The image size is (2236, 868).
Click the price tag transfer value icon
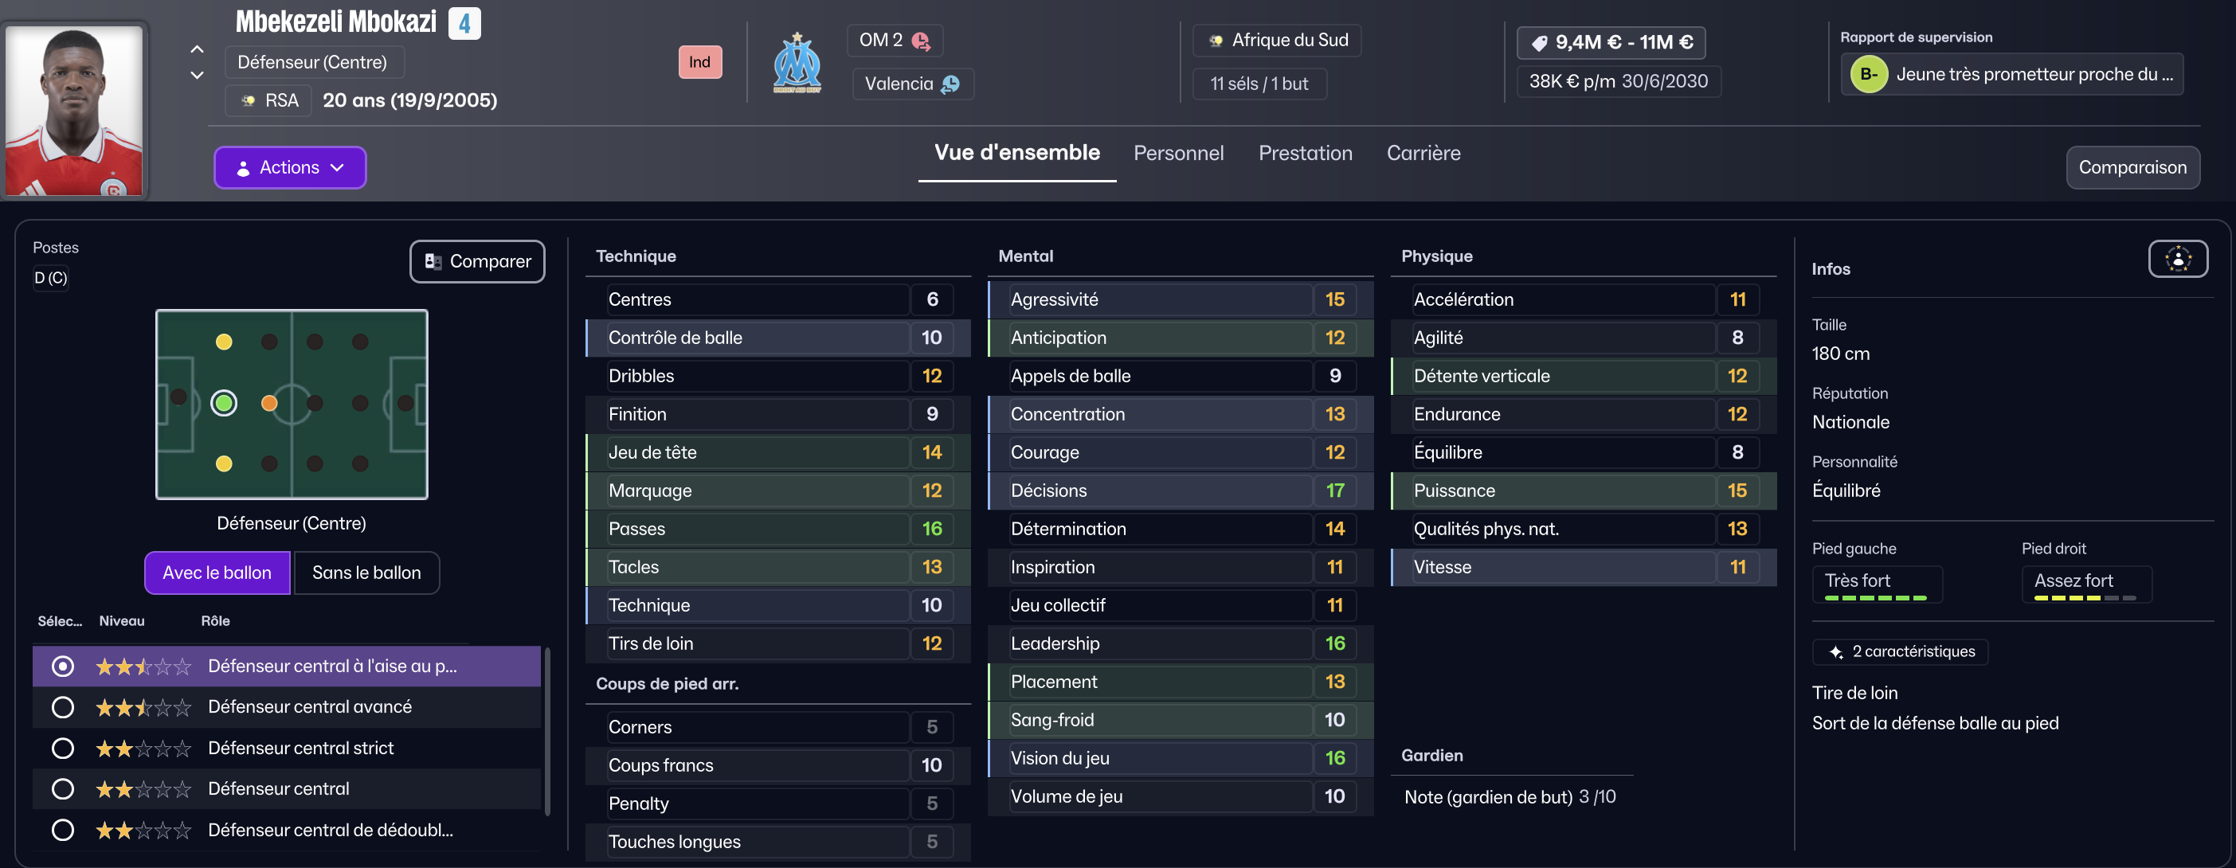tap(1539, 42)
